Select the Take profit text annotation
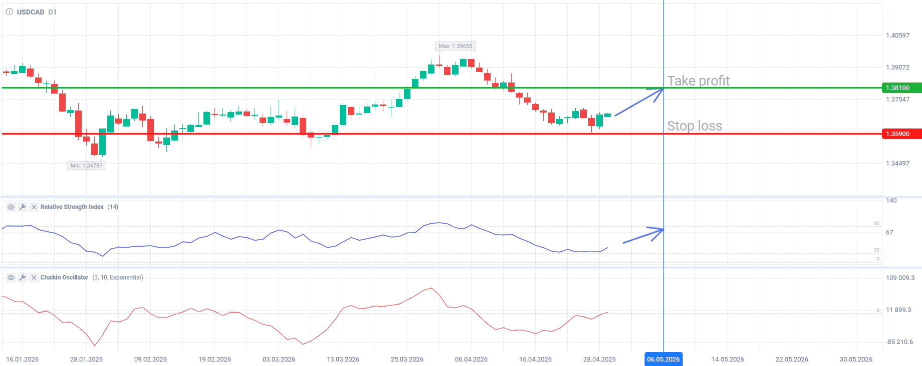922x366 pixels. (698, 81)
